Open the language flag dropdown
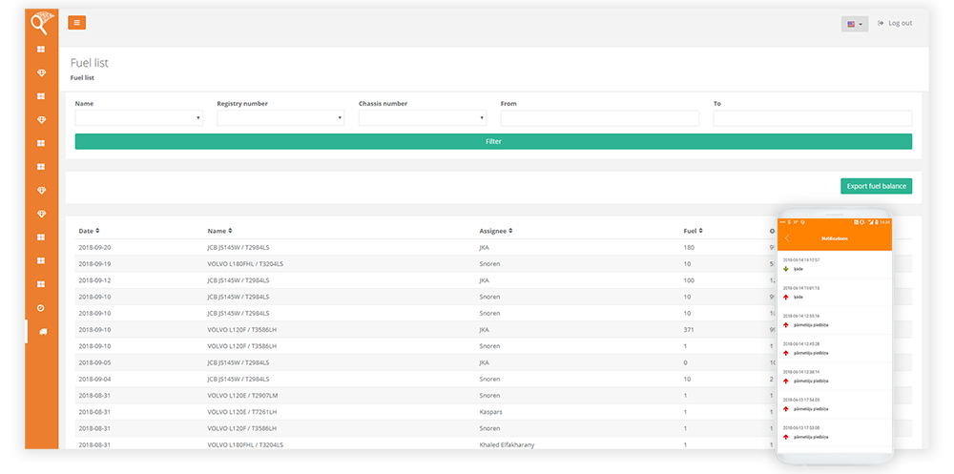Image resolution: width=954 pixels, height=474 pixels. click(x=855, y=24)
